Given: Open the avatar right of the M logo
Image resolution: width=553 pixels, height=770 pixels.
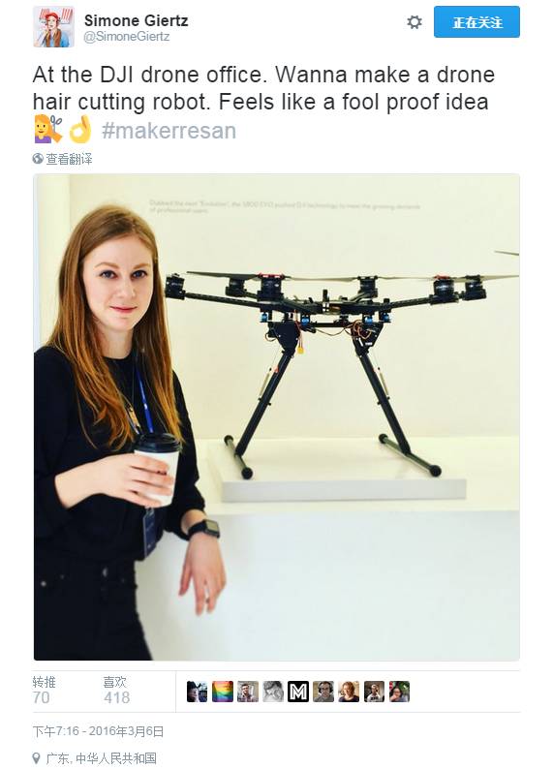Looking at the screenshot, I should pos(323,692).
